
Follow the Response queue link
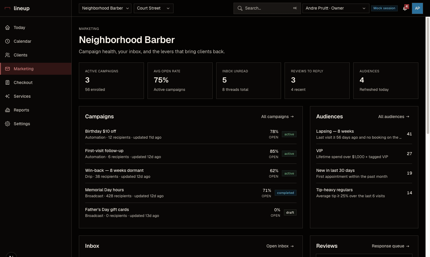click(x=391, y=246)
